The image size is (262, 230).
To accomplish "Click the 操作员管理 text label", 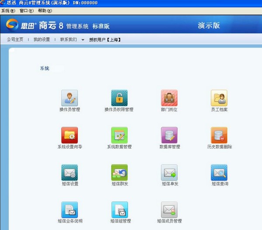I will (70, 110).
